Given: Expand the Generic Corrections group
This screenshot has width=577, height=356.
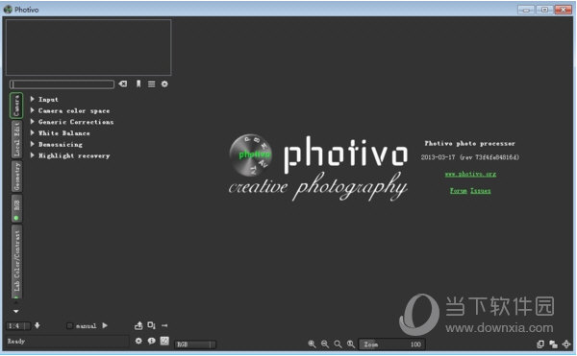Looking at the screenshot, I should [x=72, y=122].
